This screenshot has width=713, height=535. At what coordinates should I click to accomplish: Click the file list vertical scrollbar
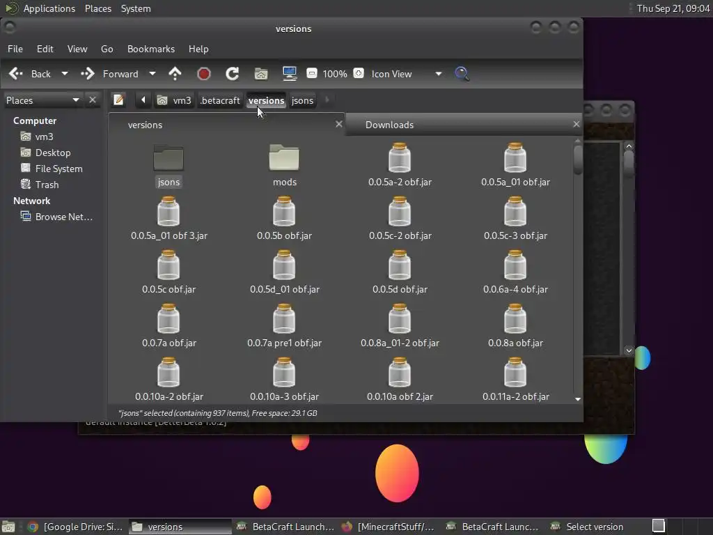tap(578, 160)
